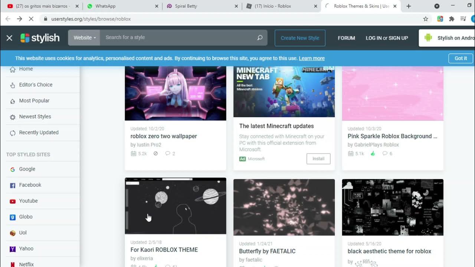Open black aesthetic theme thumbnail
Image resolution: width=475 pixels, height=267 pixels.
point(393,207)
